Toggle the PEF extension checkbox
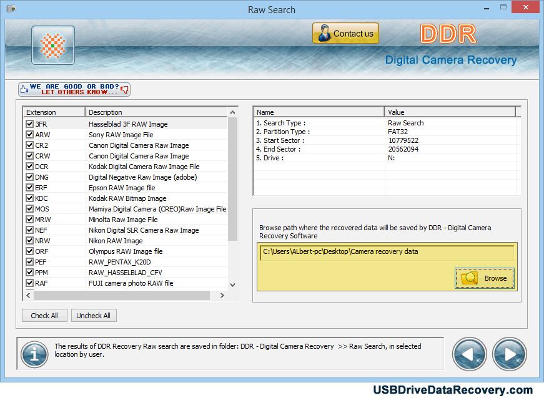Viewport: 544px width, 398px height. pos(29,262)
